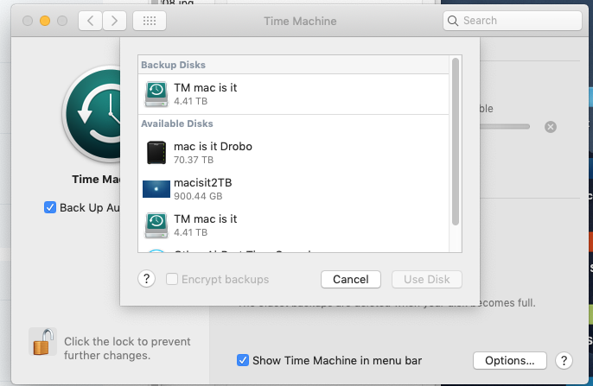The width and height of the screenshot is (593, 386).
Task: Click the TM mac is it backup disk icon
Action: 156,93
